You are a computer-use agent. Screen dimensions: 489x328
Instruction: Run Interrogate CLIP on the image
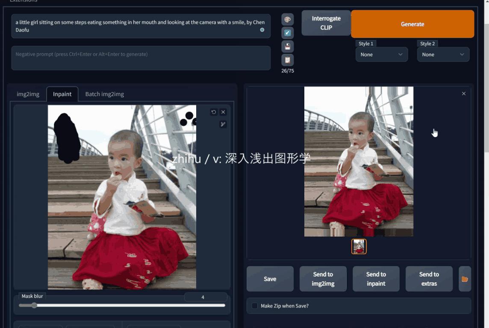326,22
